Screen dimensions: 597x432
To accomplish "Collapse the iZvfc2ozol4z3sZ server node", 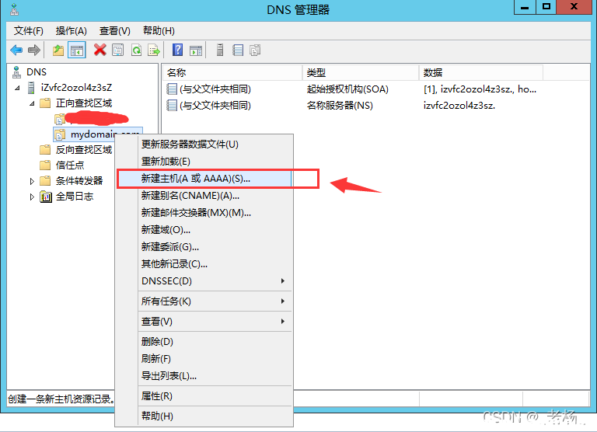I will click(17, 89).
